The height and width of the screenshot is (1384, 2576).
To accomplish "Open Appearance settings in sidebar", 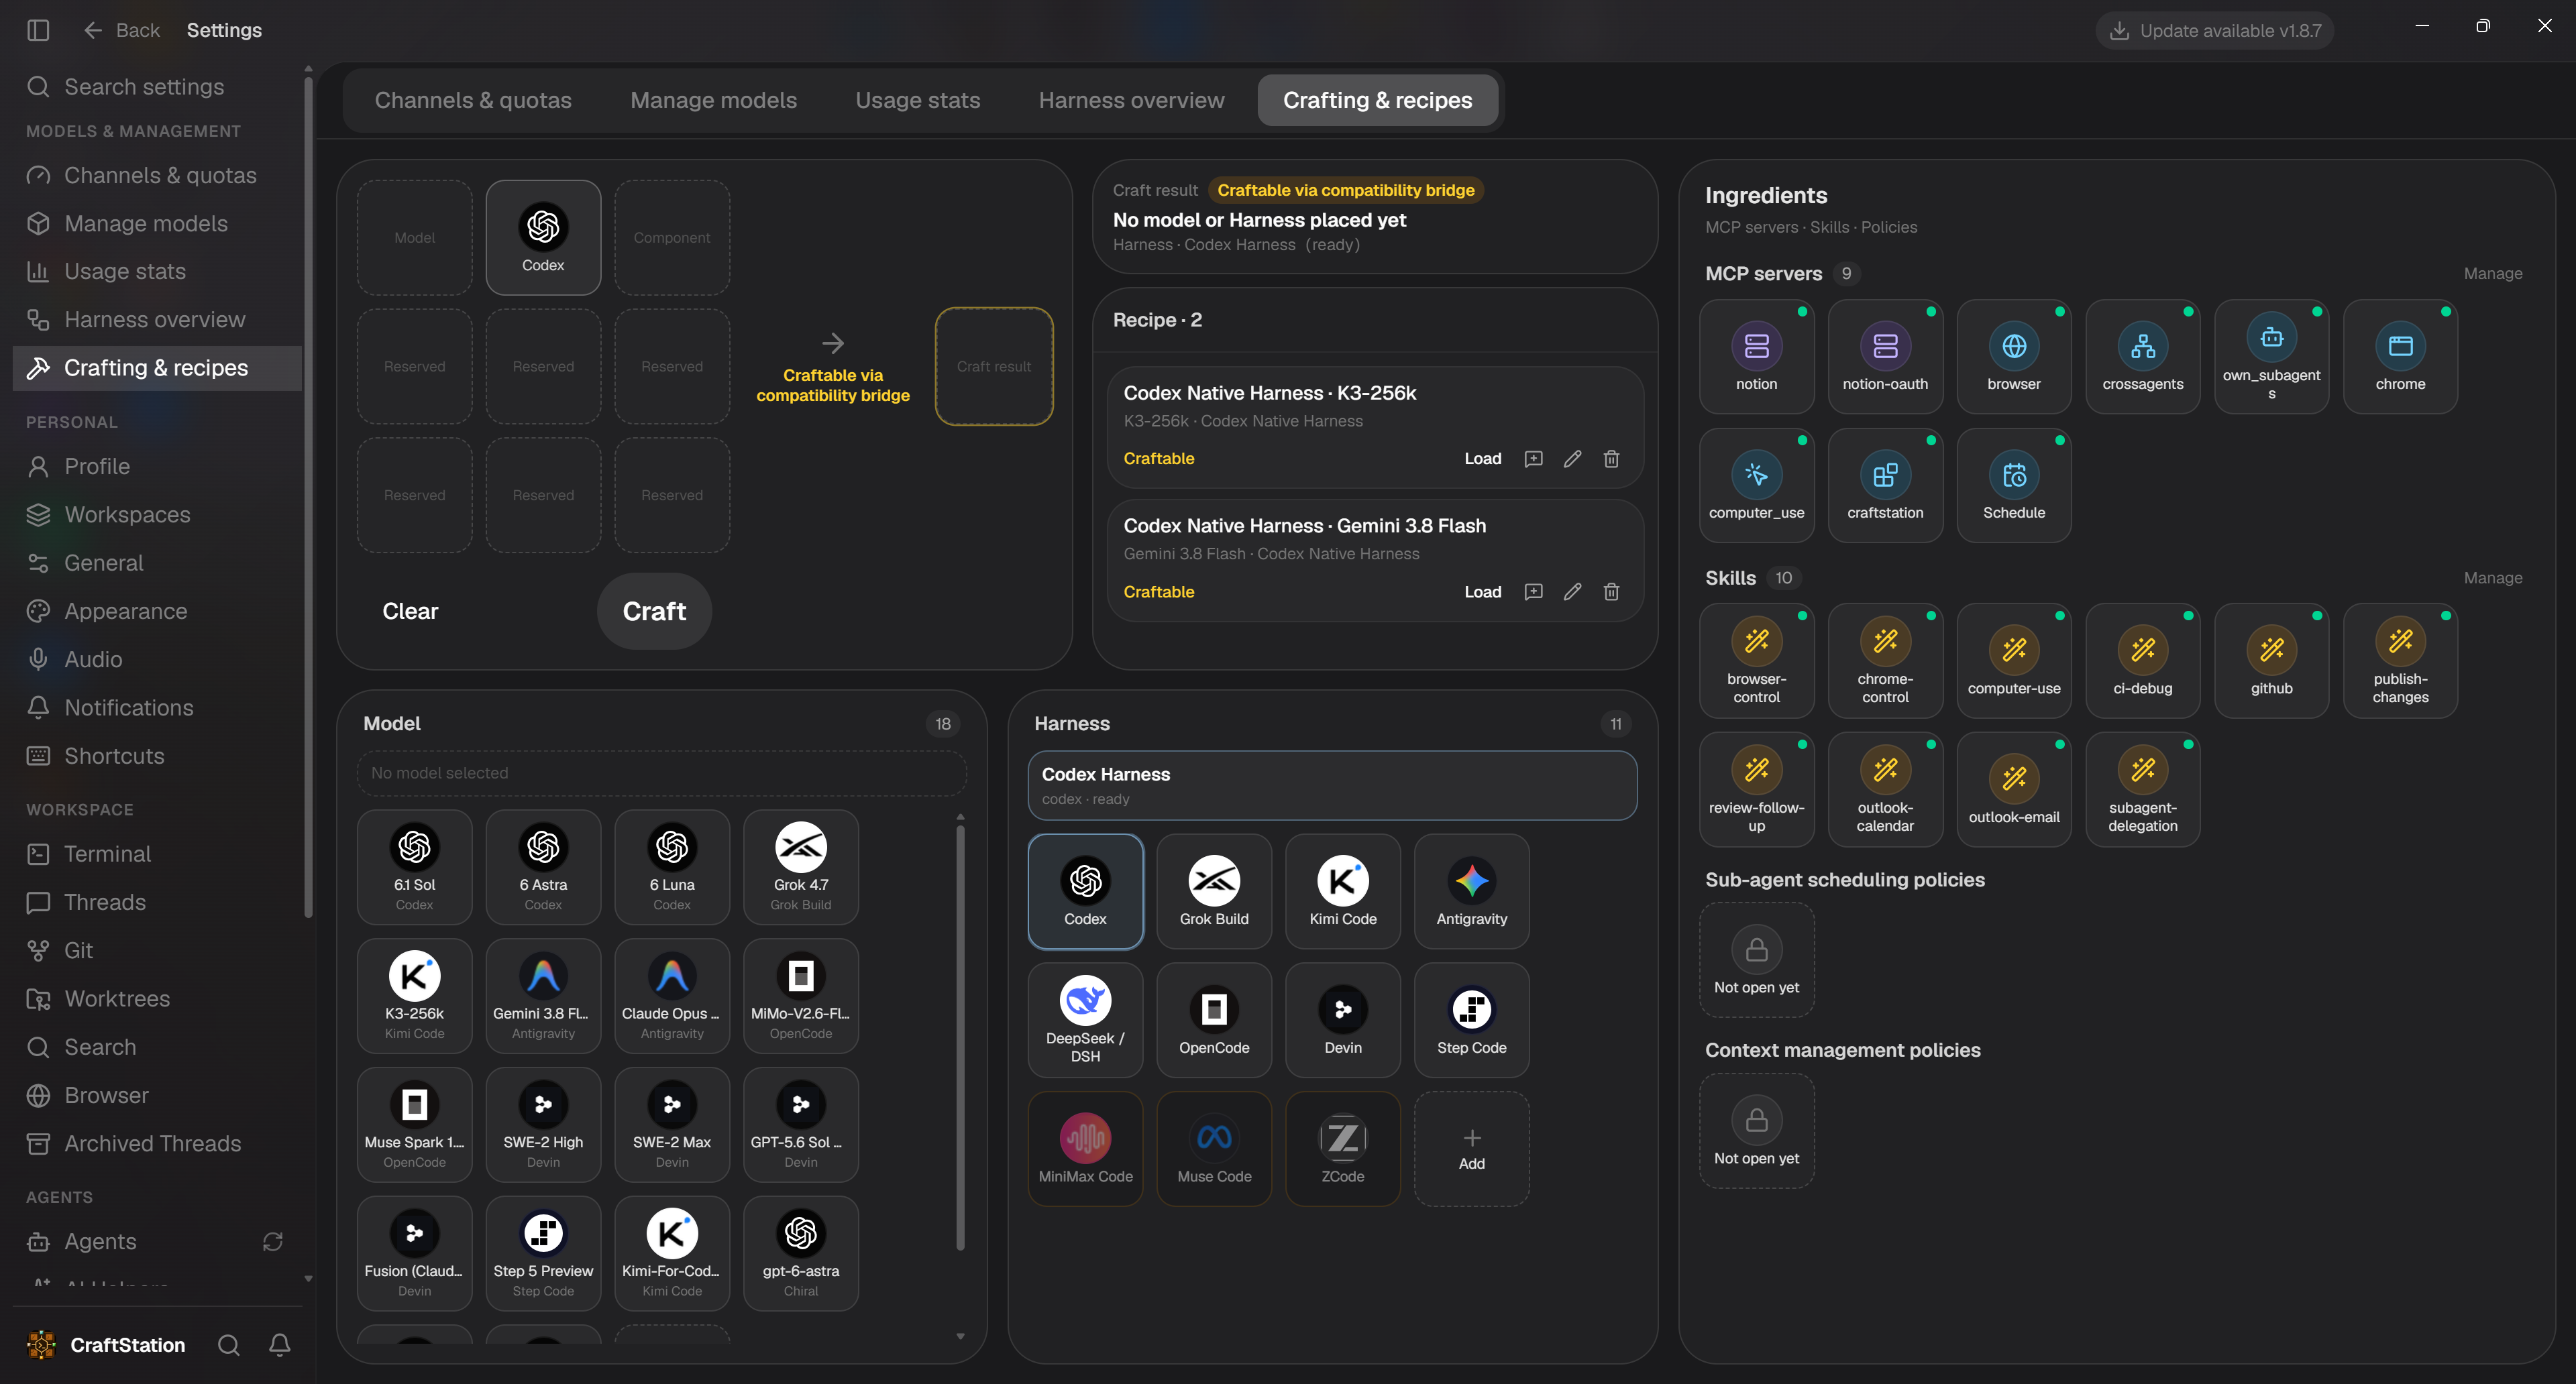I will click(157, 611).
